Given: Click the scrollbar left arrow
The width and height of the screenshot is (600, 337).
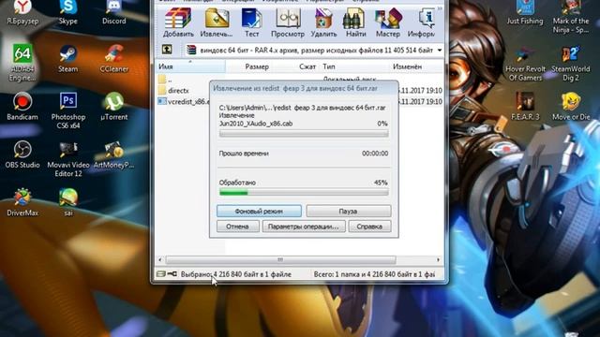Looking at the screenshot, I should pos(160,260).
